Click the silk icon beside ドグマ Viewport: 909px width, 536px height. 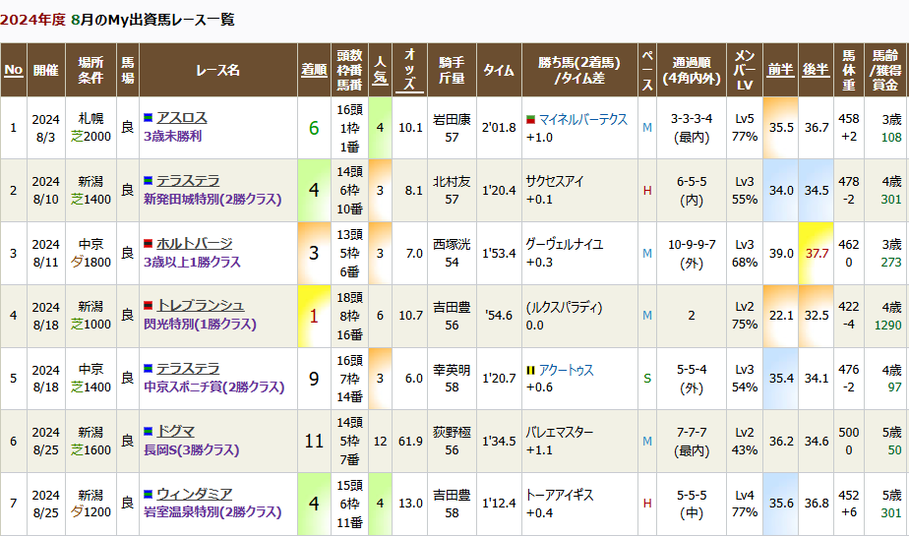(148, 432)
